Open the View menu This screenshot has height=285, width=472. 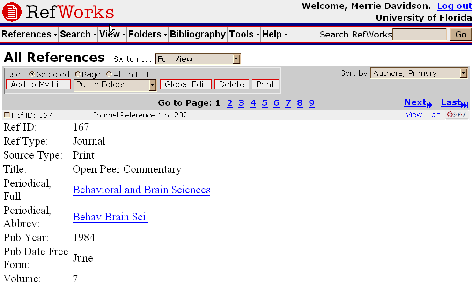point(112,34)
